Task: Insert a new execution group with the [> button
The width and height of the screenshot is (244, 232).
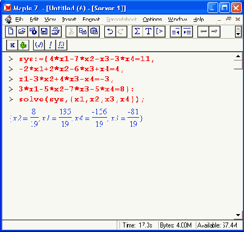Action: pyautogui.click(x=159, y=31)
